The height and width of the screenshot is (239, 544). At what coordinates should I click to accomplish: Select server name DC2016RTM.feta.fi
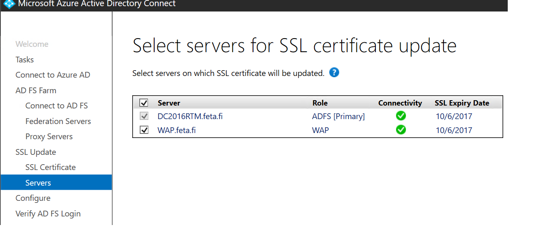coord(190,116)
